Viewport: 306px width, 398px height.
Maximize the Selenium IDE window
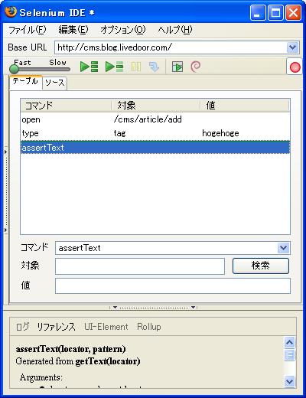(x=275, y=13)
